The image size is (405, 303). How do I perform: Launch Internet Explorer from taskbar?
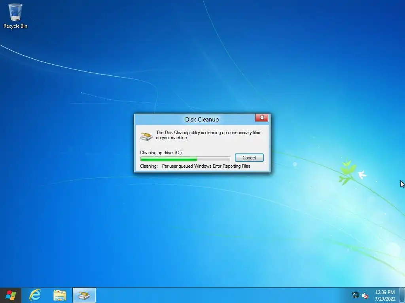click(x=35, y=295)
